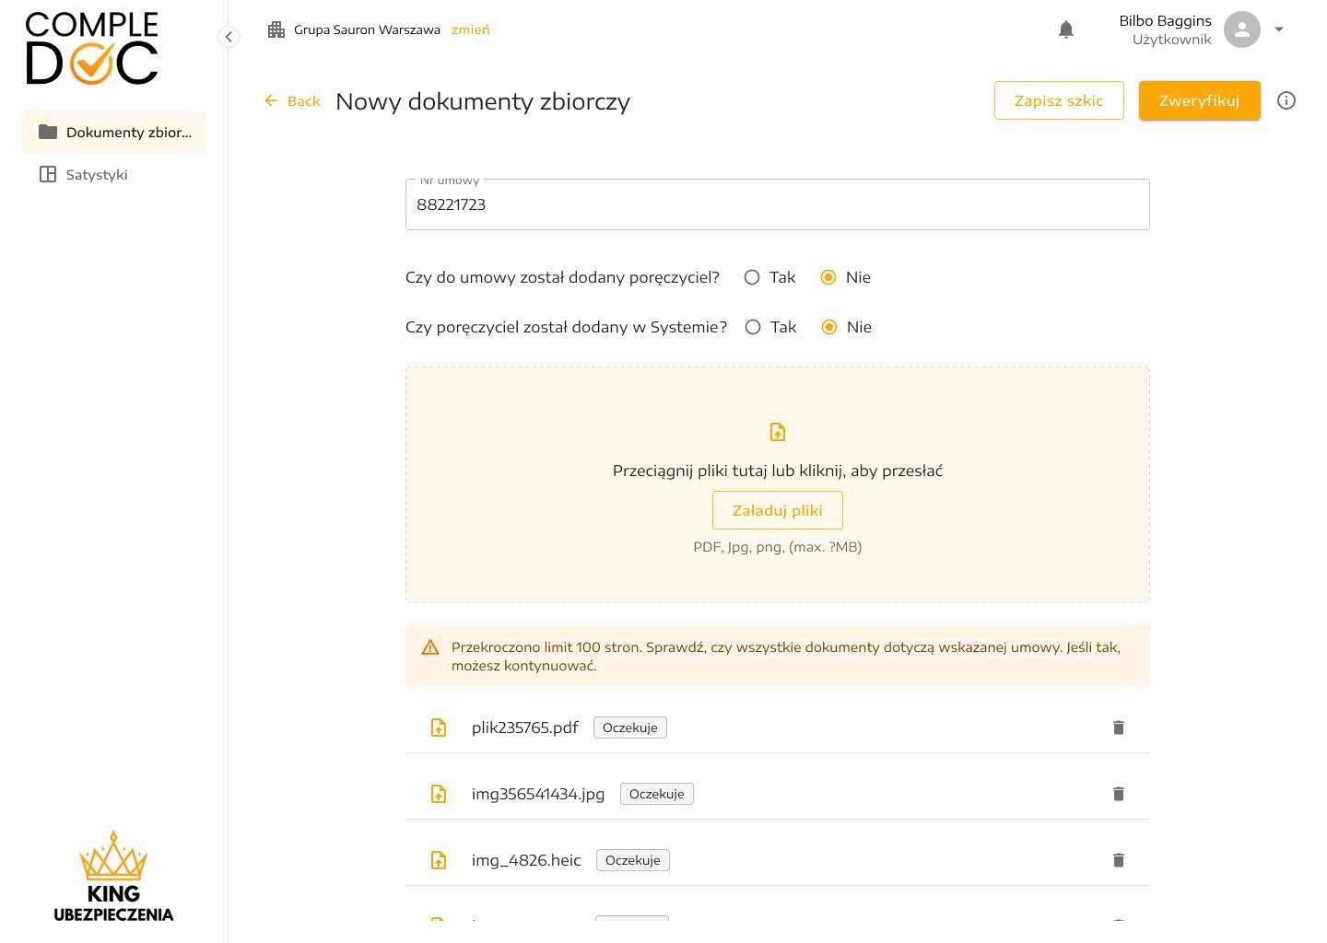Select Nie for poręczyciel added to umowa
1327x943 pixels.
pyautogui.click(x=828, y=277)
